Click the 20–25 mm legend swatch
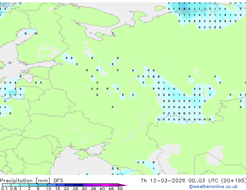Image resolution: width=246 pixels, height=190 pixels. click(x=69, y=185)
